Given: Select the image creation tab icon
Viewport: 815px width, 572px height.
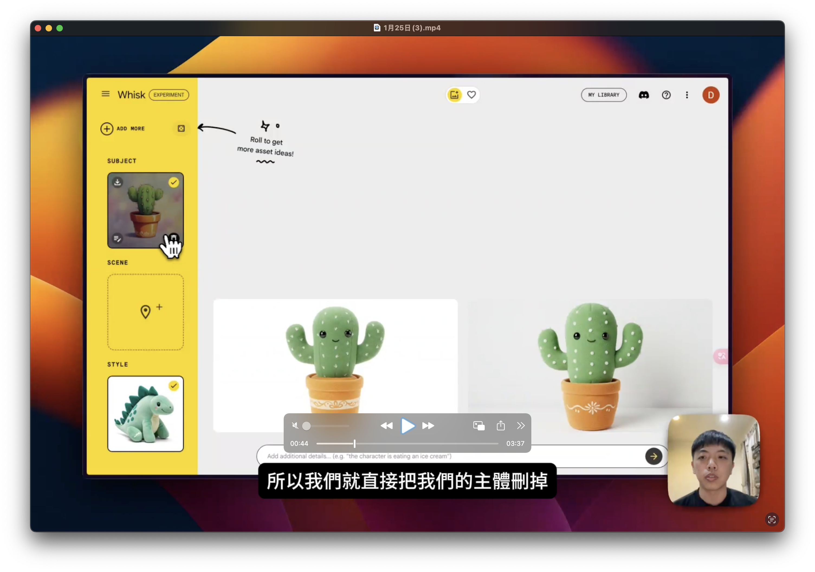Looking at the screenshot, I should pyautogui.click(x=454, y=95).
